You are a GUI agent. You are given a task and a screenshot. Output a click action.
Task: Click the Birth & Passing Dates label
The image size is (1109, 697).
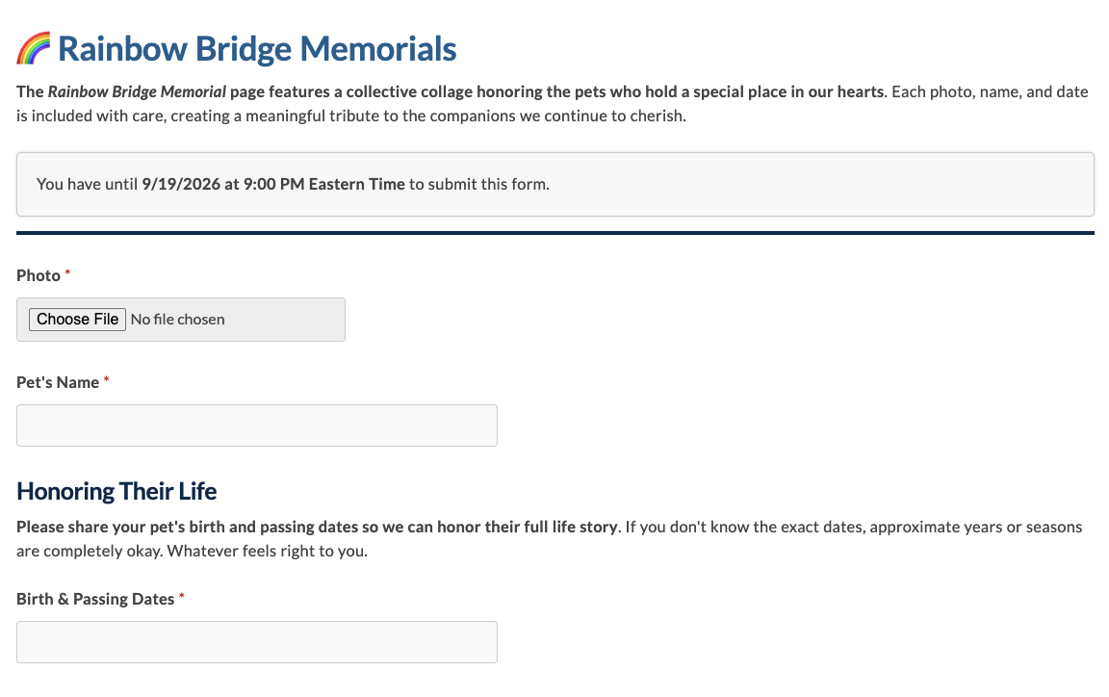point(95,599)
